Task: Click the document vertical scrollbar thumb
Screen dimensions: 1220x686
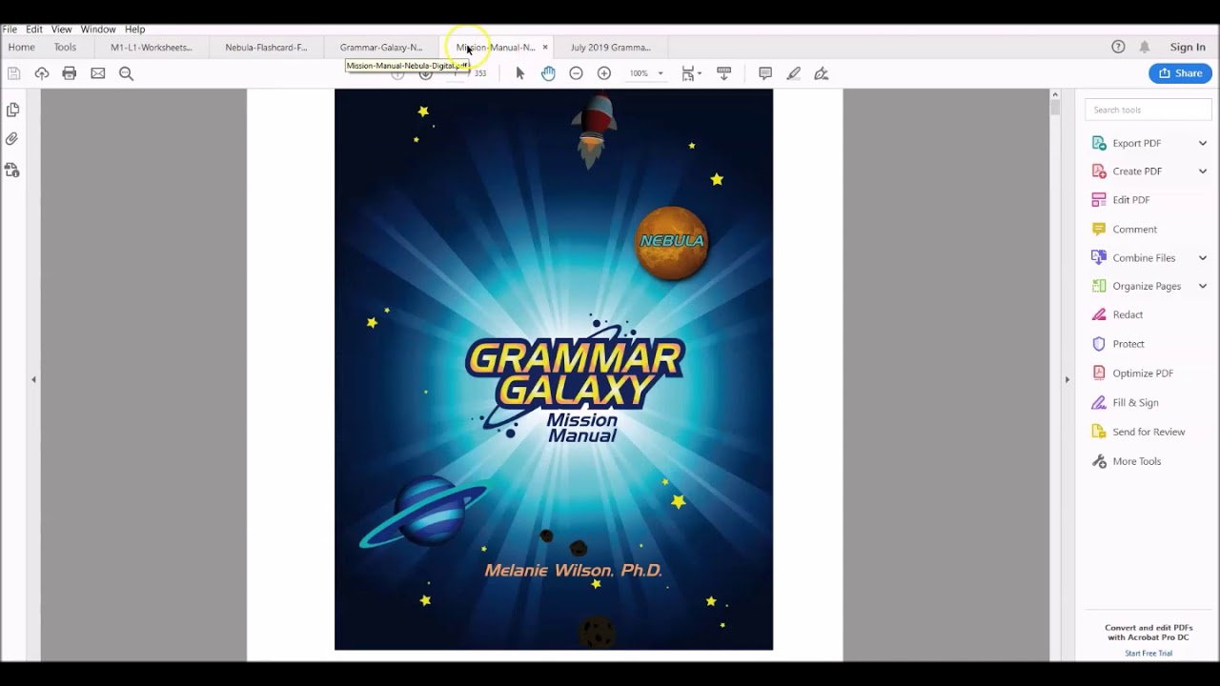Action: coord(1055,107)
